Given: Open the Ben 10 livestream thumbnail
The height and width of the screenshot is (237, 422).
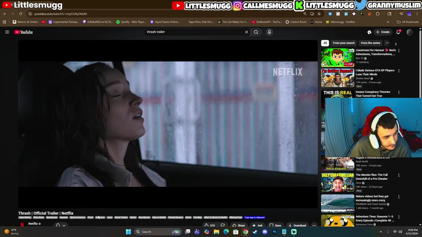Looking at the screenshot, I should pyautogui.click(x=338, y=58).
